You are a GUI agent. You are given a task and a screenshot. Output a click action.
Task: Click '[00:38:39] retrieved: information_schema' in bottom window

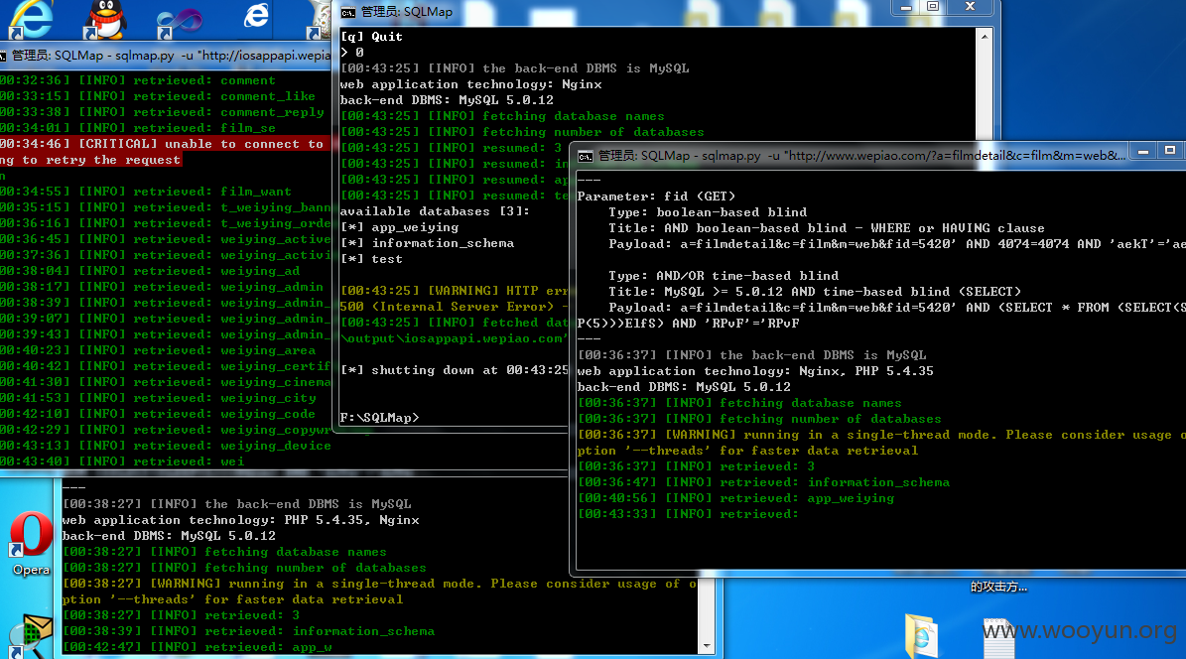coord(249,631)
